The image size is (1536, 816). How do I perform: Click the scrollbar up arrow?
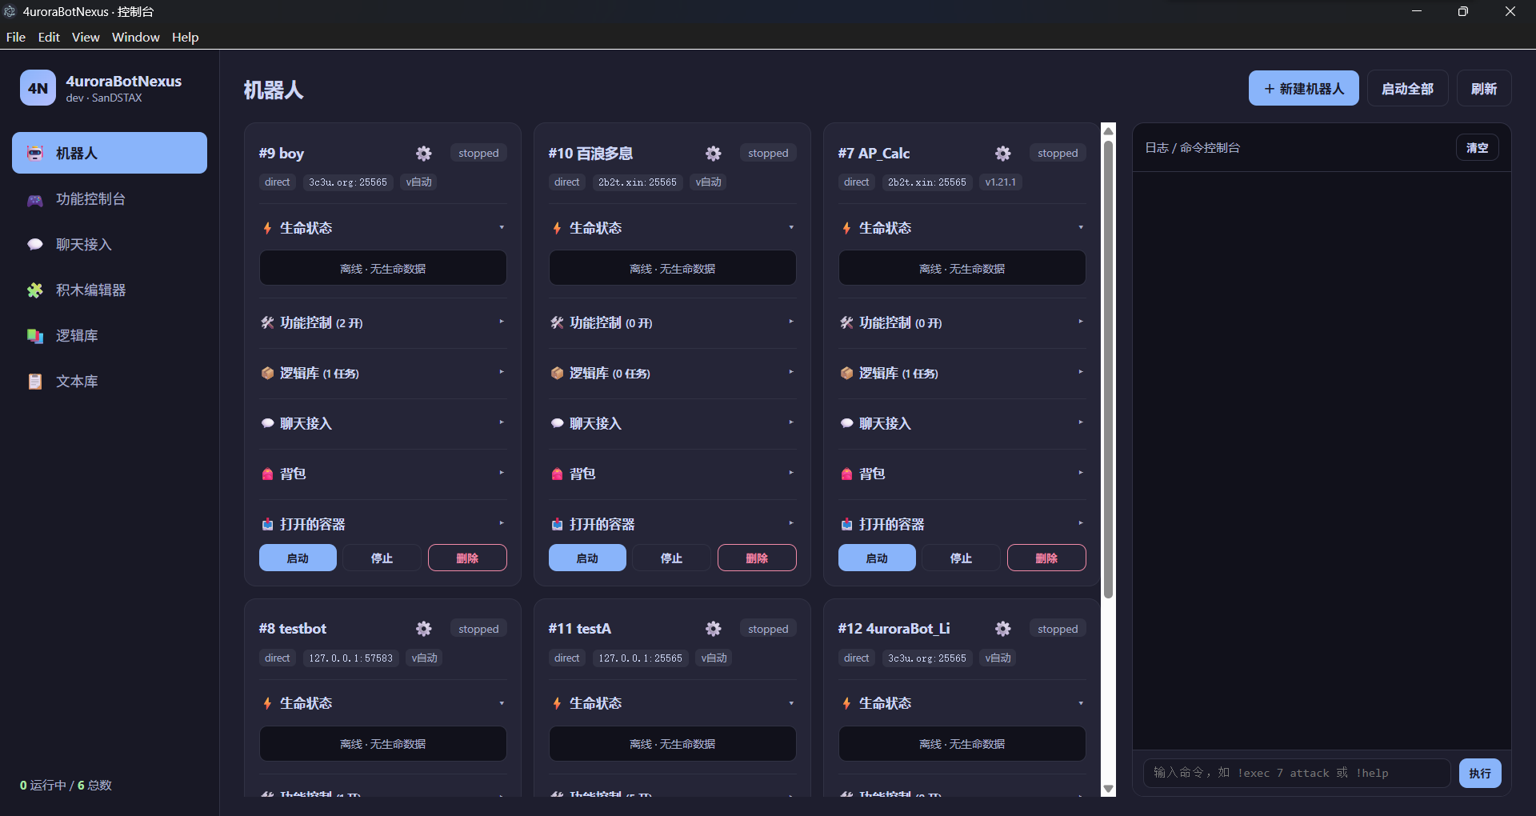pos(1108,130)
